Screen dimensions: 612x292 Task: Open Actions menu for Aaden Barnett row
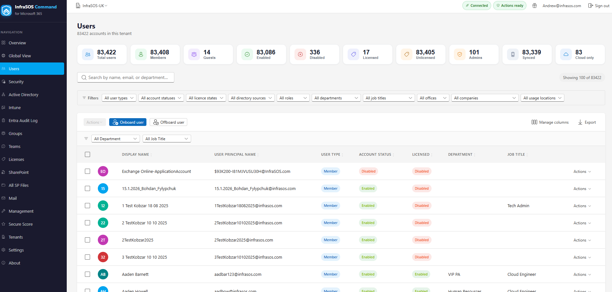click(582, 274)
